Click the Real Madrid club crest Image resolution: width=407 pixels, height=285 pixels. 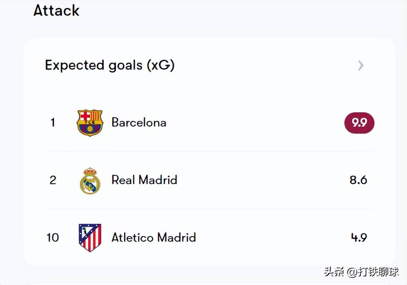coord(90,180)
